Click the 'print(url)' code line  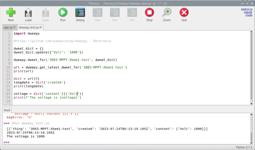(23, 71)
